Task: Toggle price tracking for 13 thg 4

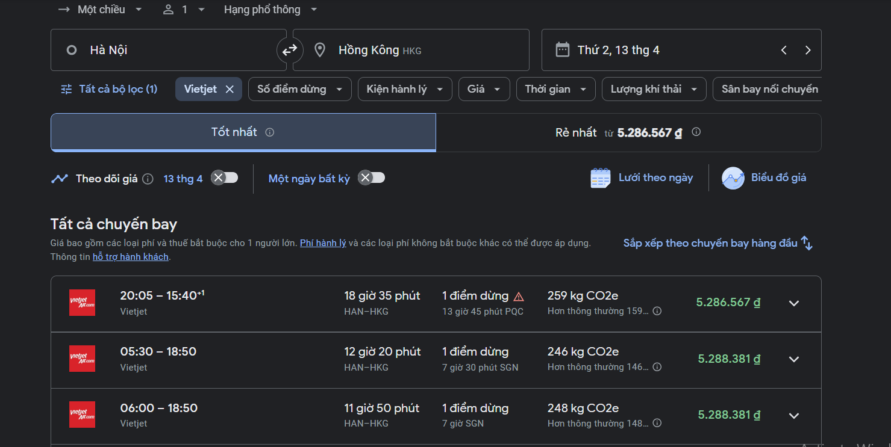Action: click(x=225, y=177)
